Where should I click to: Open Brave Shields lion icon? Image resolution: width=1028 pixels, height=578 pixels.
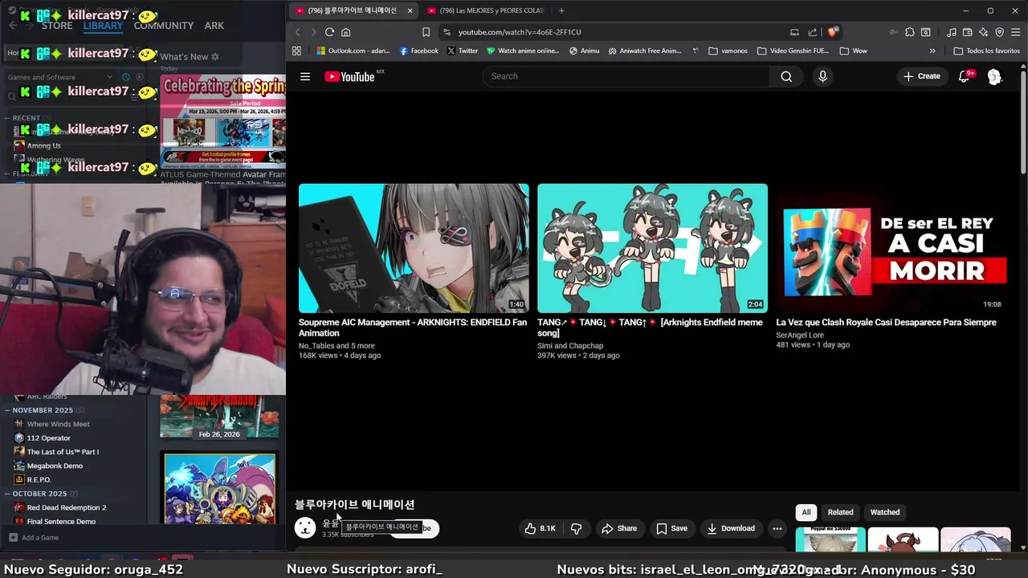click(x=834, y=32)
